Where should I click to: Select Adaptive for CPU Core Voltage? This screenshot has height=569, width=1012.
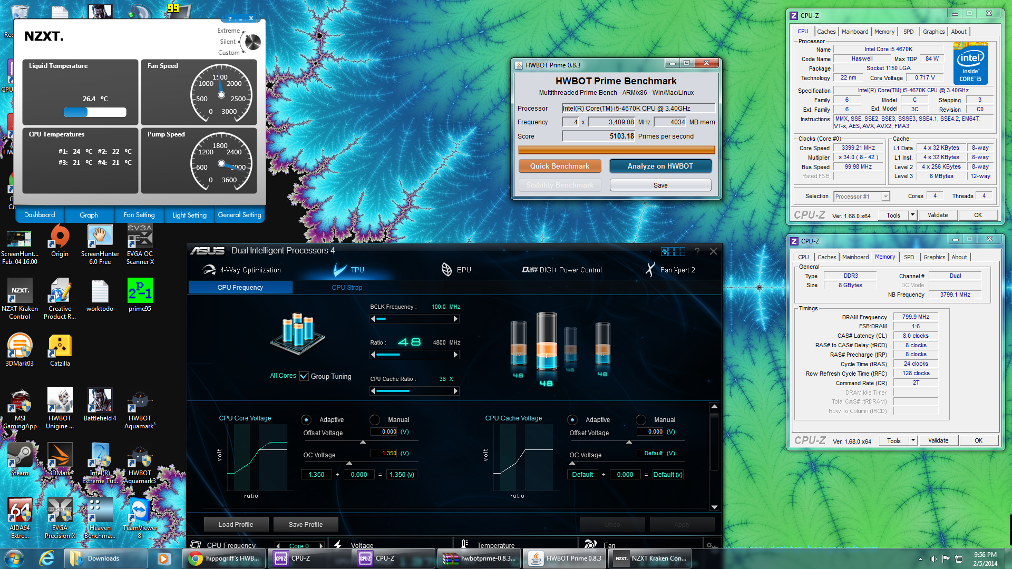(306, 420)
